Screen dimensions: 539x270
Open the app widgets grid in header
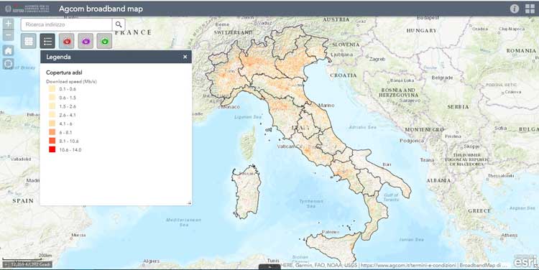point(530,9)
